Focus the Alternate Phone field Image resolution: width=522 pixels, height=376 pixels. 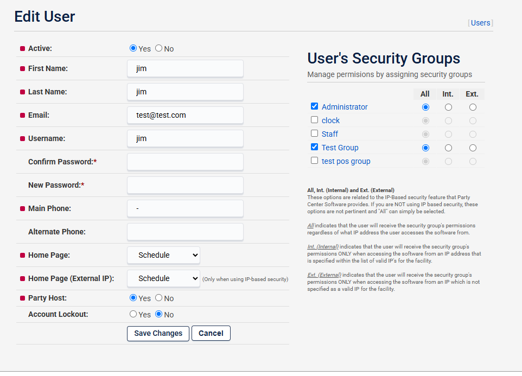(185, 232)
